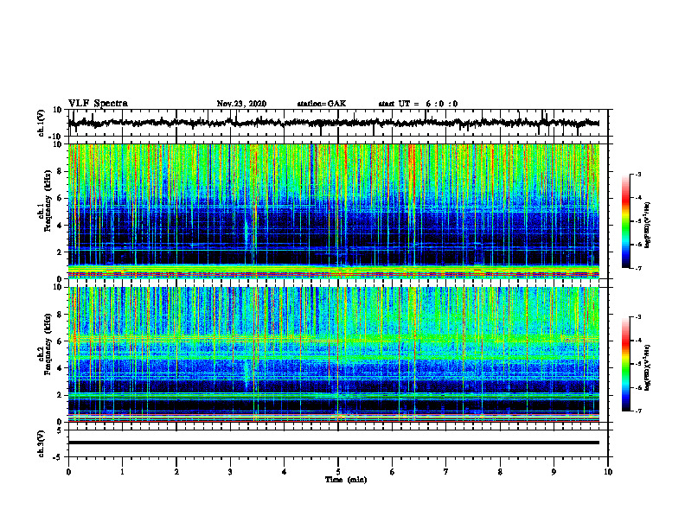This screenshot has width=685, height=529.
Task: Click the '-7' value on ch.2 color scale
Action: pyautogui.click(x=637, y=411)
